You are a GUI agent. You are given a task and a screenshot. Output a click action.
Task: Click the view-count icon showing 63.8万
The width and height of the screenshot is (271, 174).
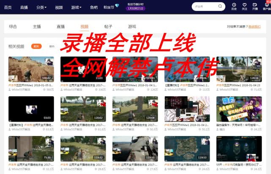(x=44, y=129)
